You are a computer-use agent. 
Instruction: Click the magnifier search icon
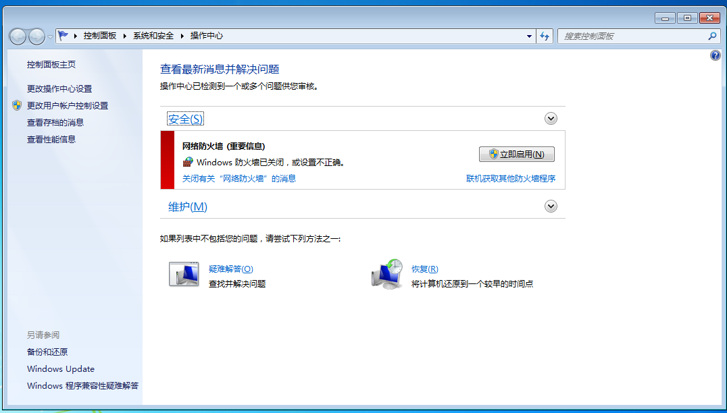[x=712, y=36]
